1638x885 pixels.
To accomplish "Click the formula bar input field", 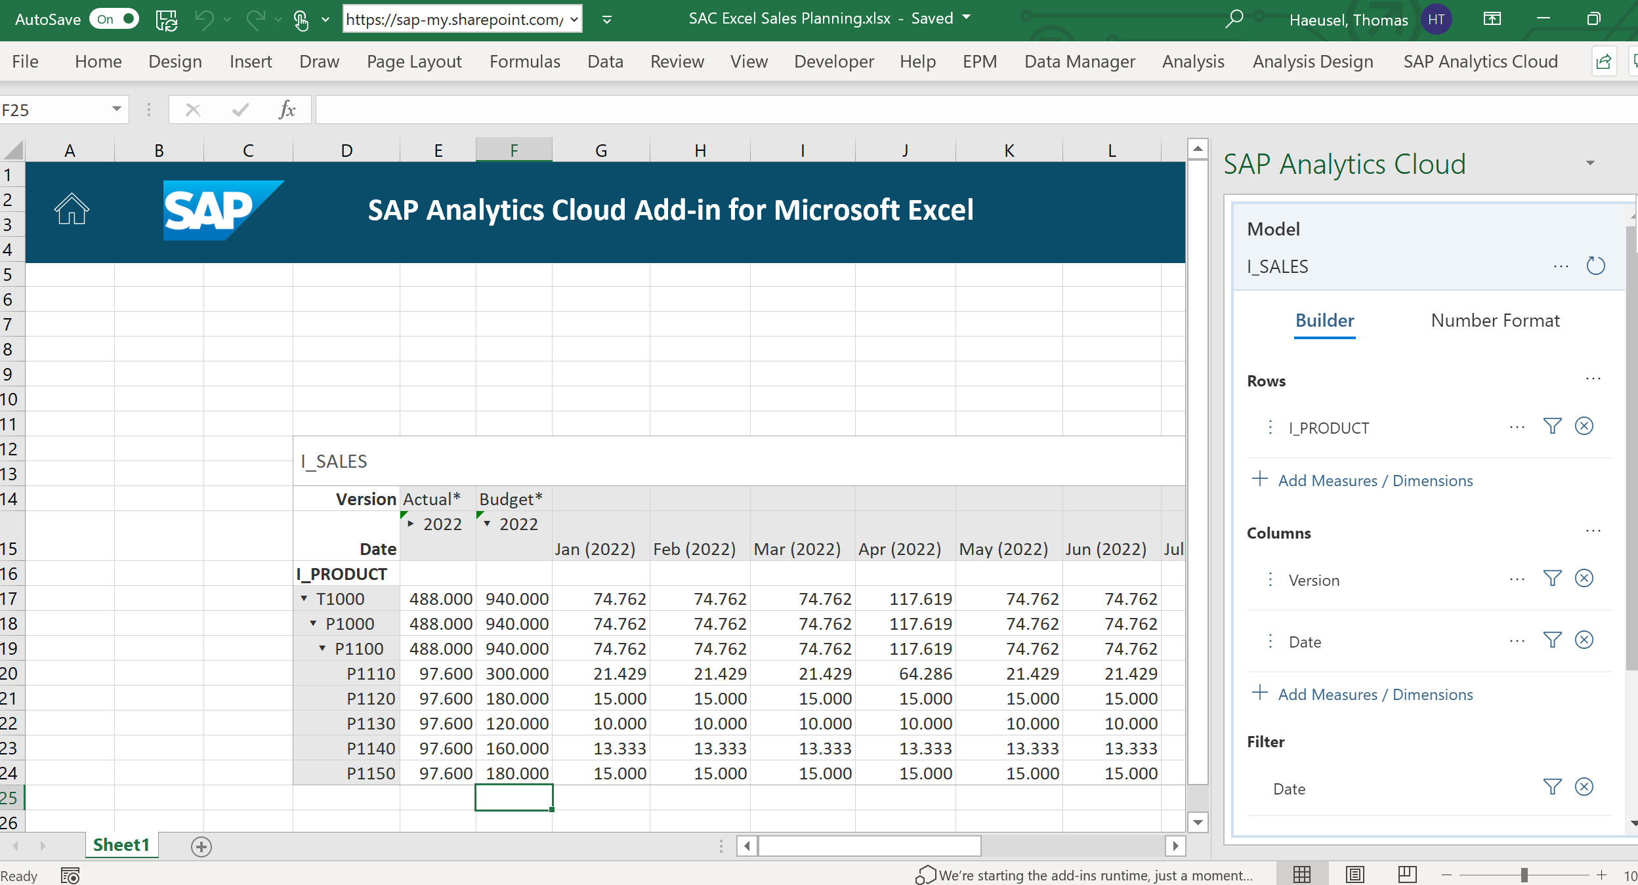I will click(x=976, y=110).
